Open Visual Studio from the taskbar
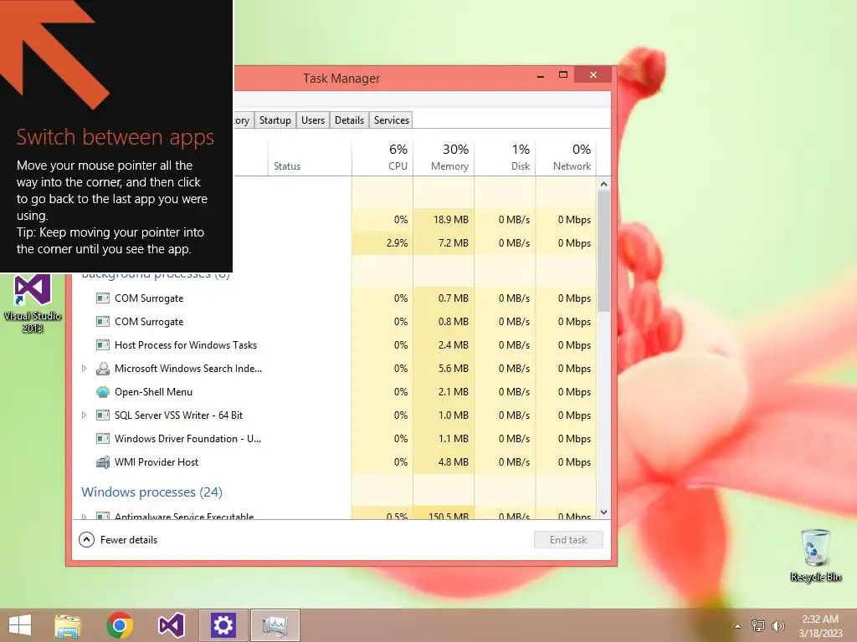The image size is (857, 642). [171, 625]
